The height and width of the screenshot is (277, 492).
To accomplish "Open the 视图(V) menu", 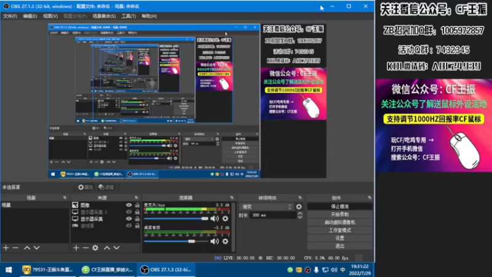I will (50, 16).
